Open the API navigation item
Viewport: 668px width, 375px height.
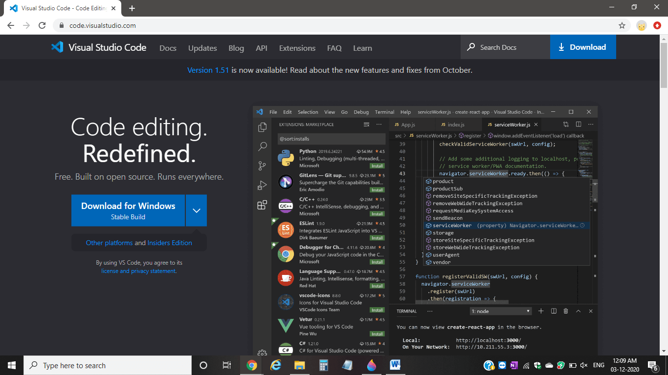(262, 48)
